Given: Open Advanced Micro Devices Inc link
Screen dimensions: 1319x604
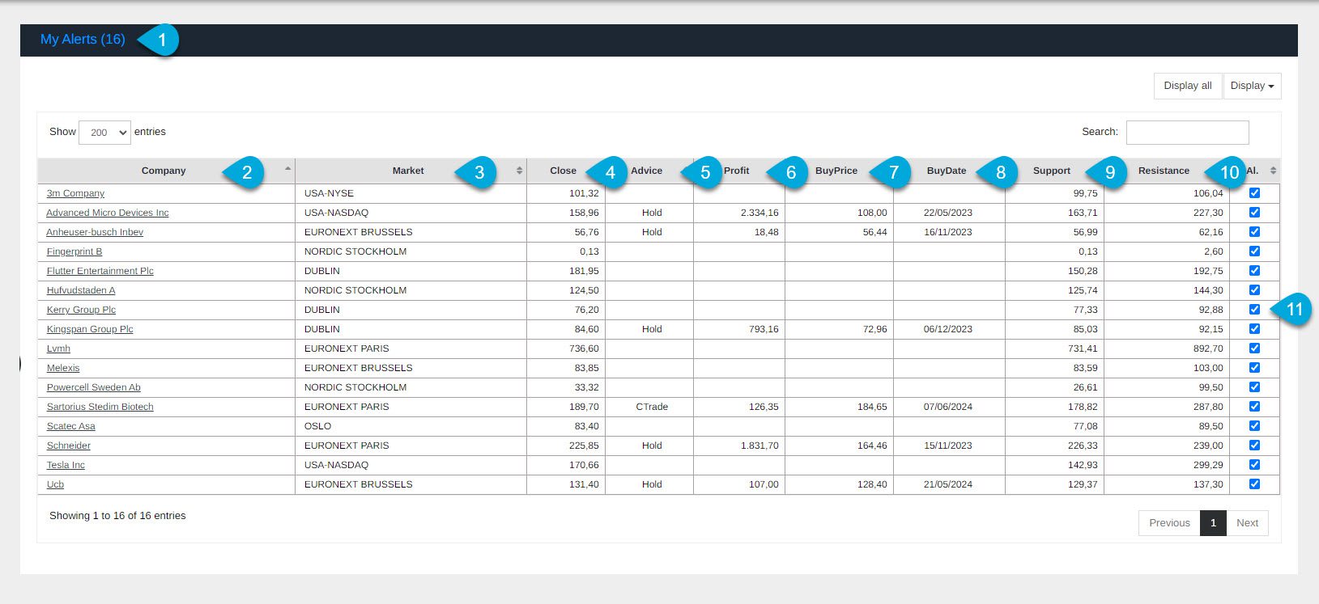Looking at the screenshot, I should pos(108,213).
